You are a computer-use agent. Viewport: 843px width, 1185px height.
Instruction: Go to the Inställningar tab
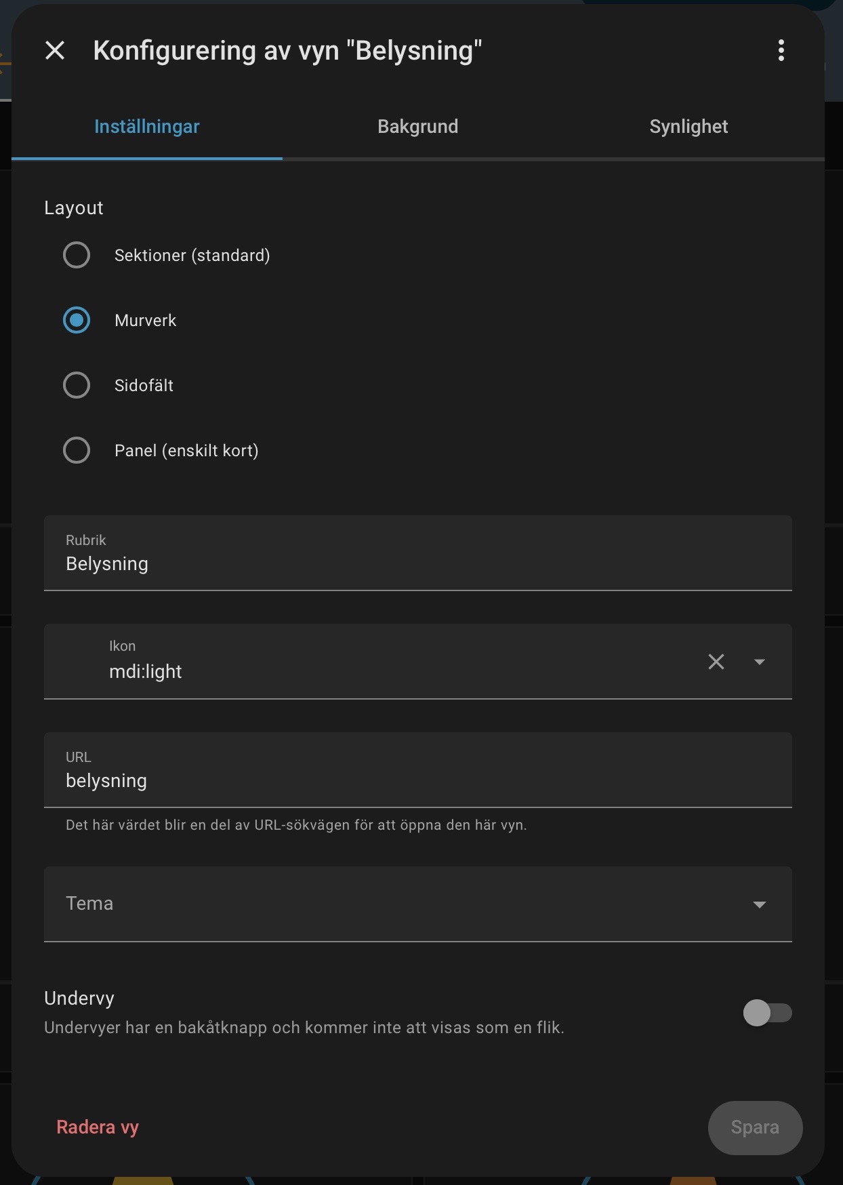pyautogui.click(x=147, y=127)
